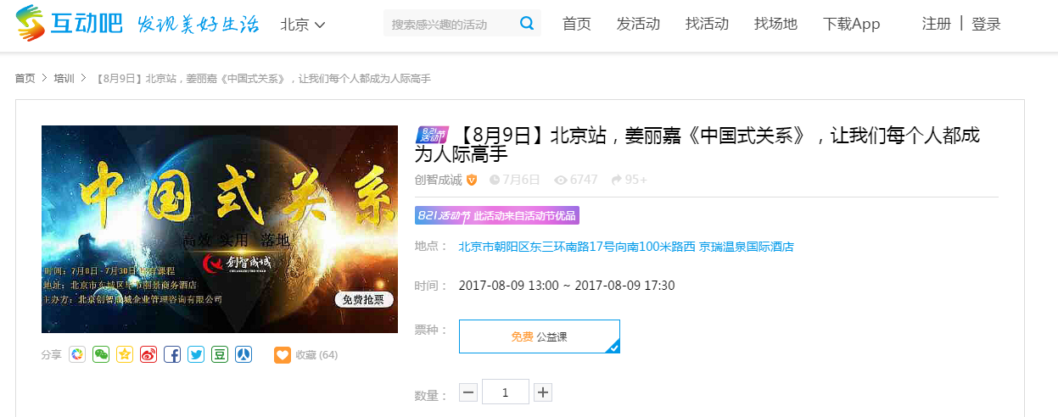Viewport: 1058px width, 417px height.
Task: Share the event on Renren
Action: pos(244,354)
